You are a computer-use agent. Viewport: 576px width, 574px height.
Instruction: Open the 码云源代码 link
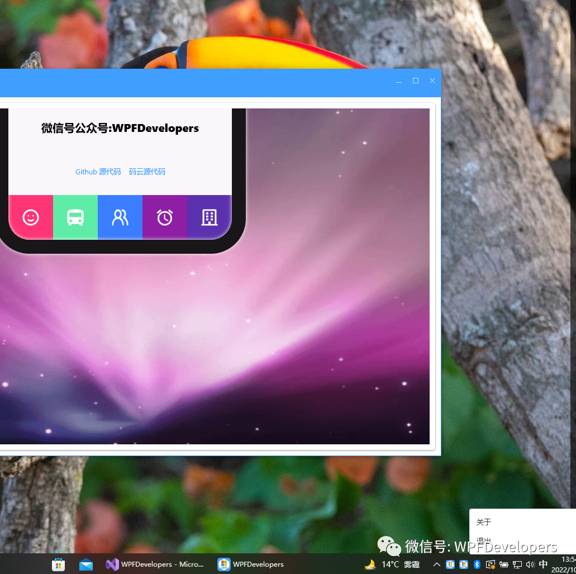coord(147,172)
